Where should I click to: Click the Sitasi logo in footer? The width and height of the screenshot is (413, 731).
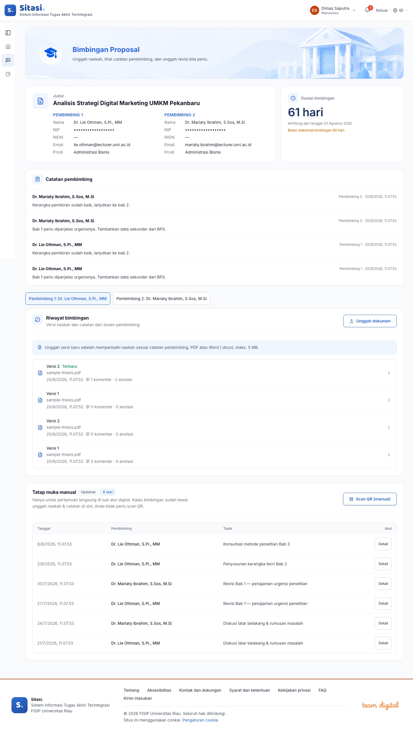[x=20, y=705]
